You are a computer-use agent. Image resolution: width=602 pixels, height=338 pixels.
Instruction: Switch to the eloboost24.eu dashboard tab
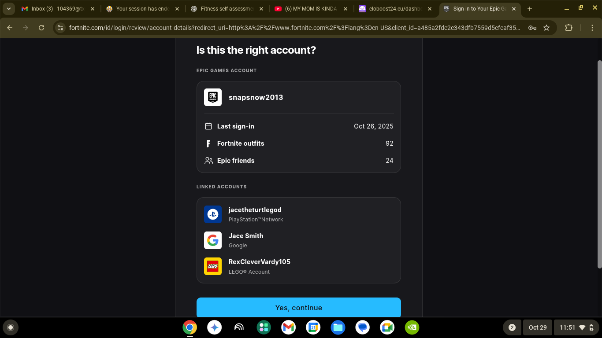tap(394, 9)
